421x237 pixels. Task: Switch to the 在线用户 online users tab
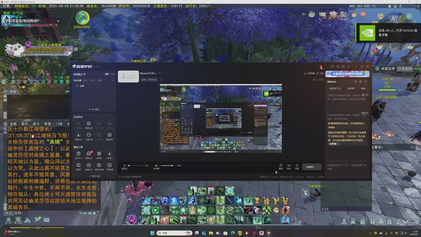pyautogui.click(x=335, y=88)
